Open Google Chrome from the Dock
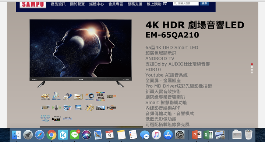 52,135
